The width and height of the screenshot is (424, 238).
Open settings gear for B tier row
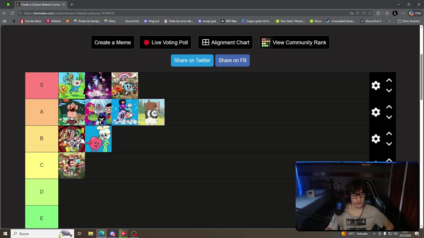(376, 139)
